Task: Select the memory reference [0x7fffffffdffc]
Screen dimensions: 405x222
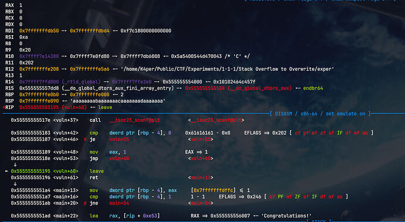Action: (x=213, y=190)
